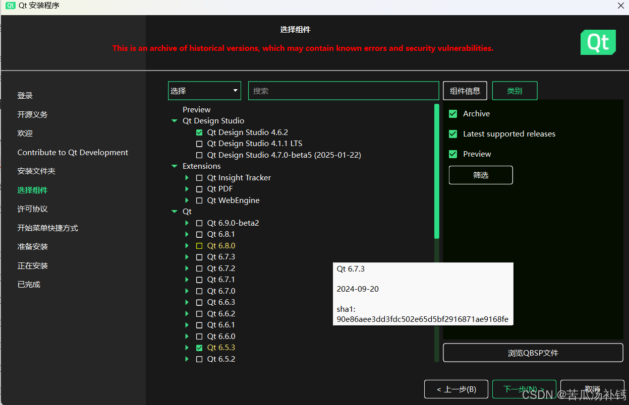
Task: Uncheck Latest supported releases filter
Action: coord(453,134)
